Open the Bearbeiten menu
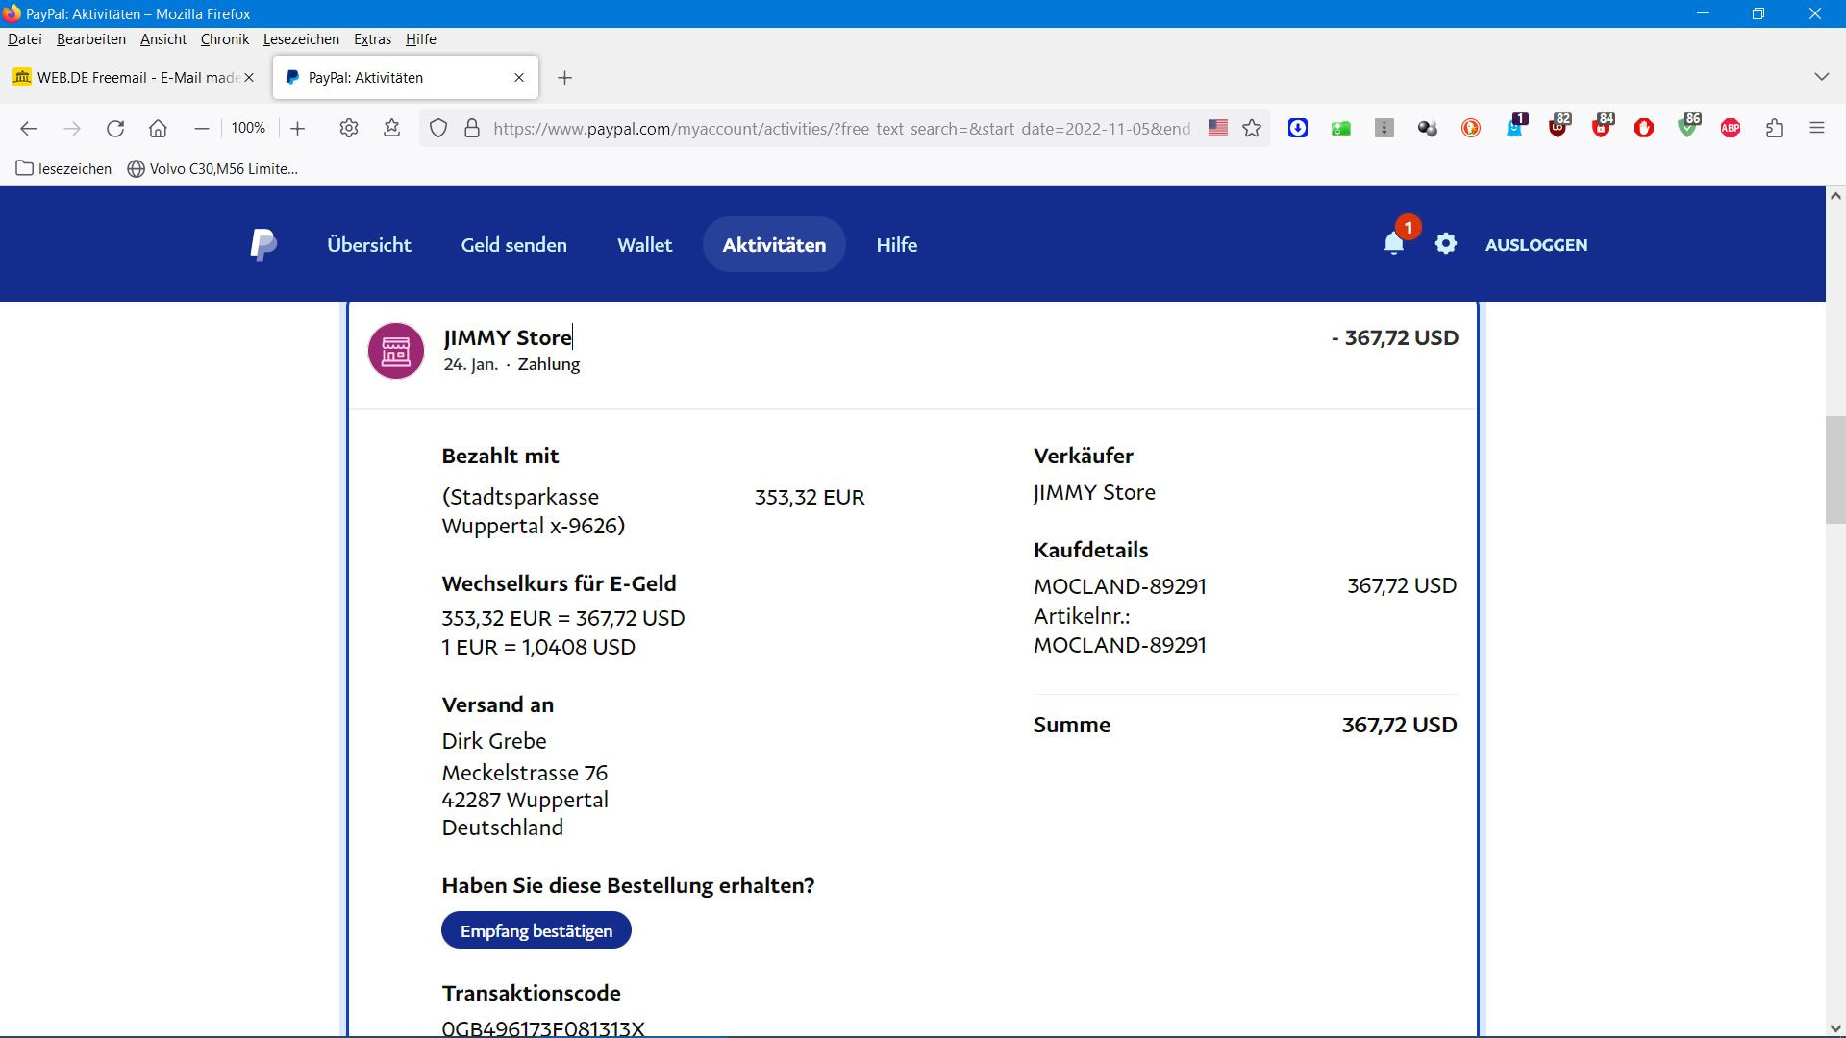Screen dimensions: 1846x1038 91,39
